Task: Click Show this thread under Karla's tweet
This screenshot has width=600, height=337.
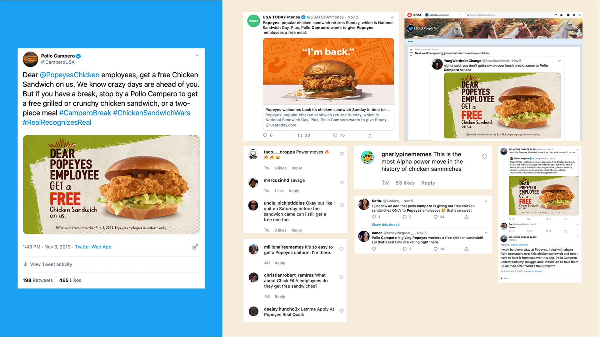Action: pos(386,225)
